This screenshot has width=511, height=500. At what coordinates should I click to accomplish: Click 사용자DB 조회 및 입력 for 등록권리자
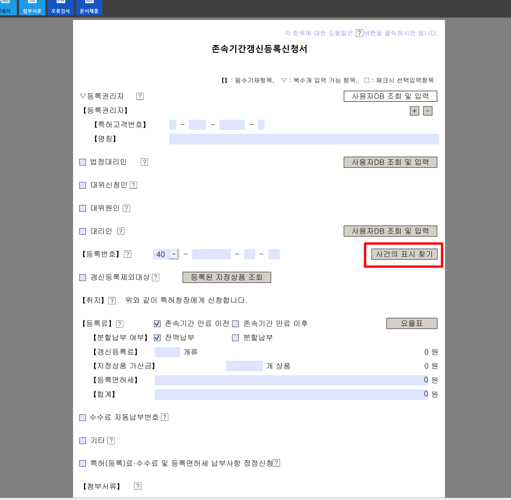tap(390, 96)
